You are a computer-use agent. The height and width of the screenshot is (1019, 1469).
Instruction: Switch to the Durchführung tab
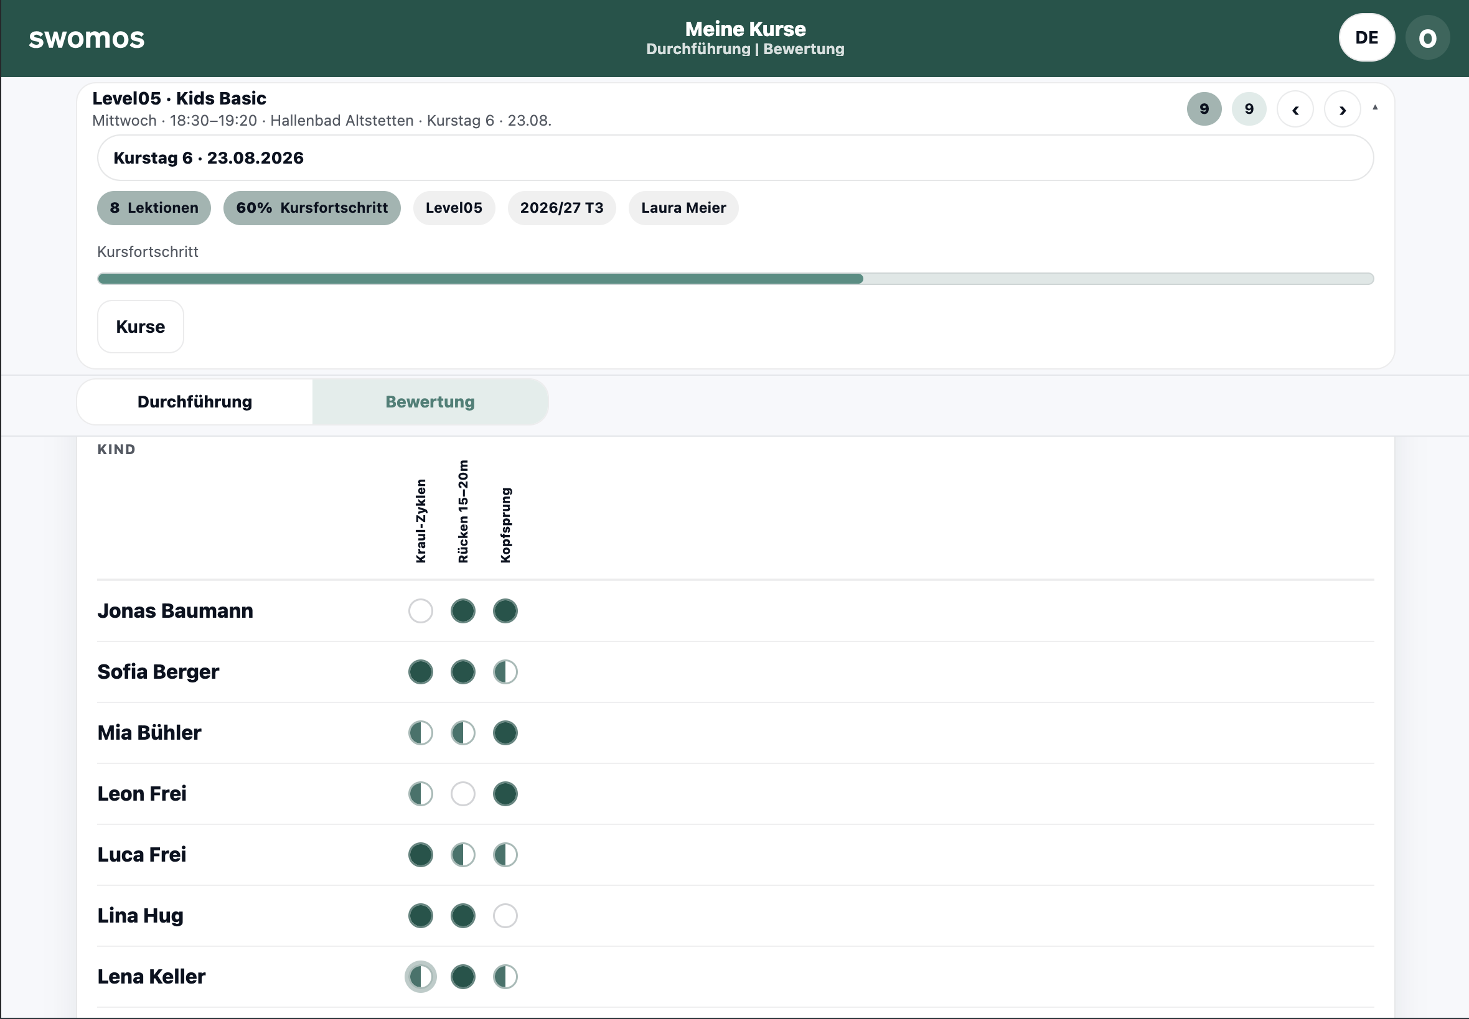click(x=195, y=402)
